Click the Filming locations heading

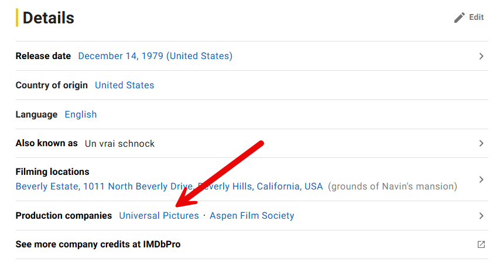coord(52,172)
